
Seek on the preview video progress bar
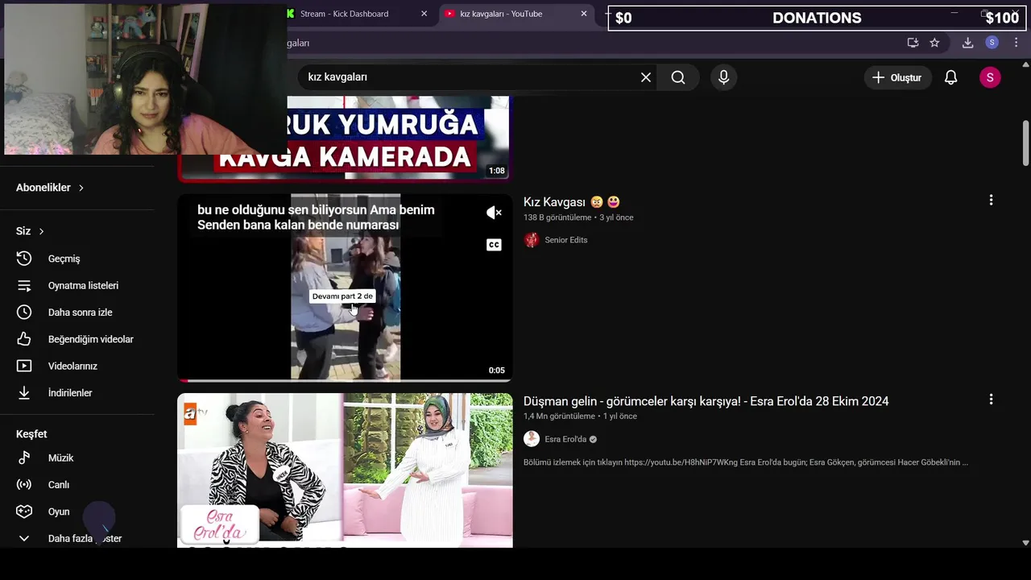pyautogui.click(x=345, y=380)
